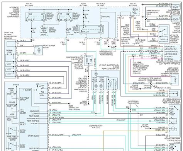Click the 'RADIATOR FAN RELAY' label

[x=174, y=41]
